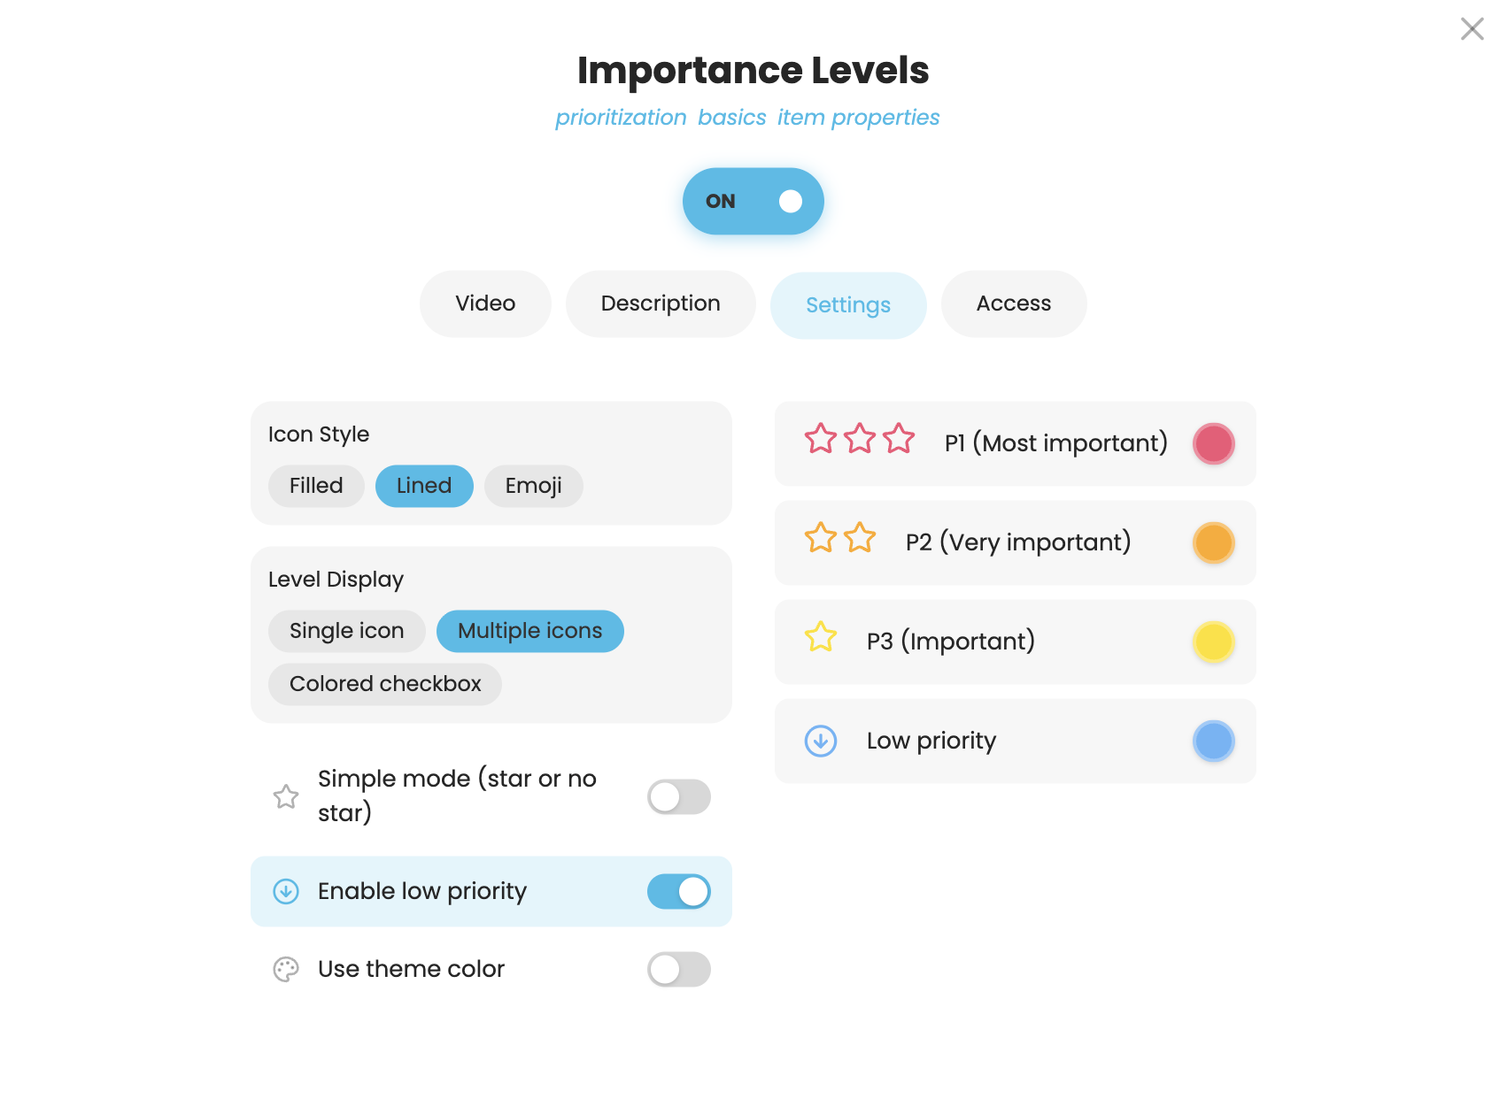Screen dimensions: 1507x1099
Task: Click the two orange stars beside P2
Action: coord(839,538)
